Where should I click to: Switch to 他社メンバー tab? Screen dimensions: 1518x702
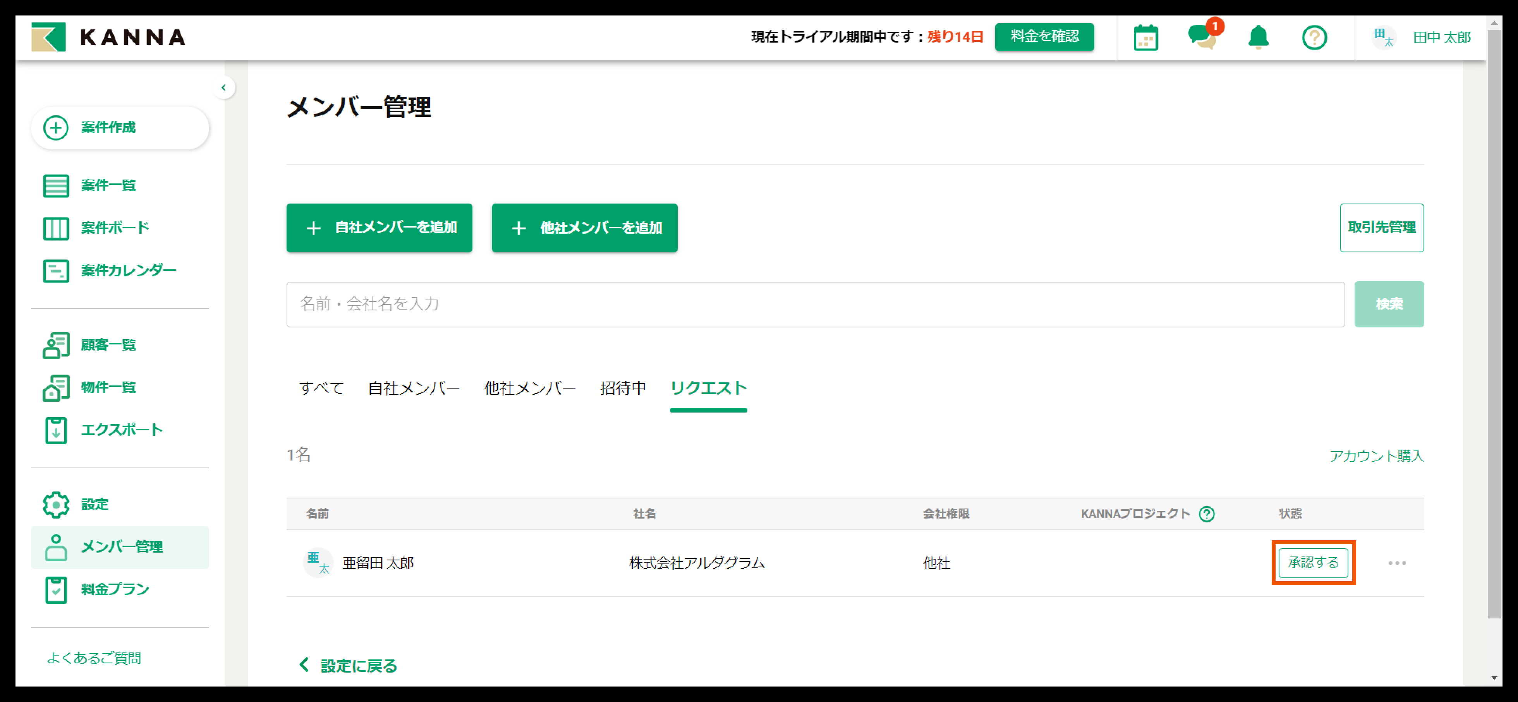click(x=530, y=388)
